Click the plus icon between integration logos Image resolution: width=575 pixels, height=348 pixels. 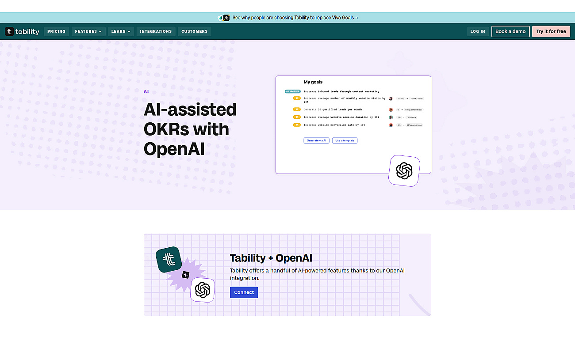[185, 275]
